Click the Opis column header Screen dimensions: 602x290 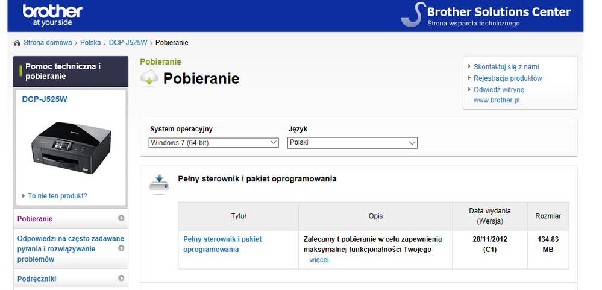[x=375, y=216]
